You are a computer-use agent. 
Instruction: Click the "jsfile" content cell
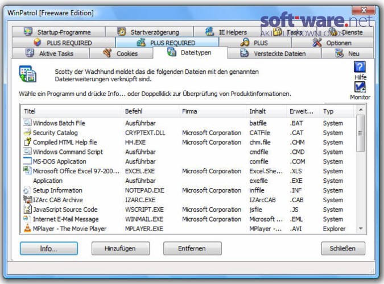(255, 210)
